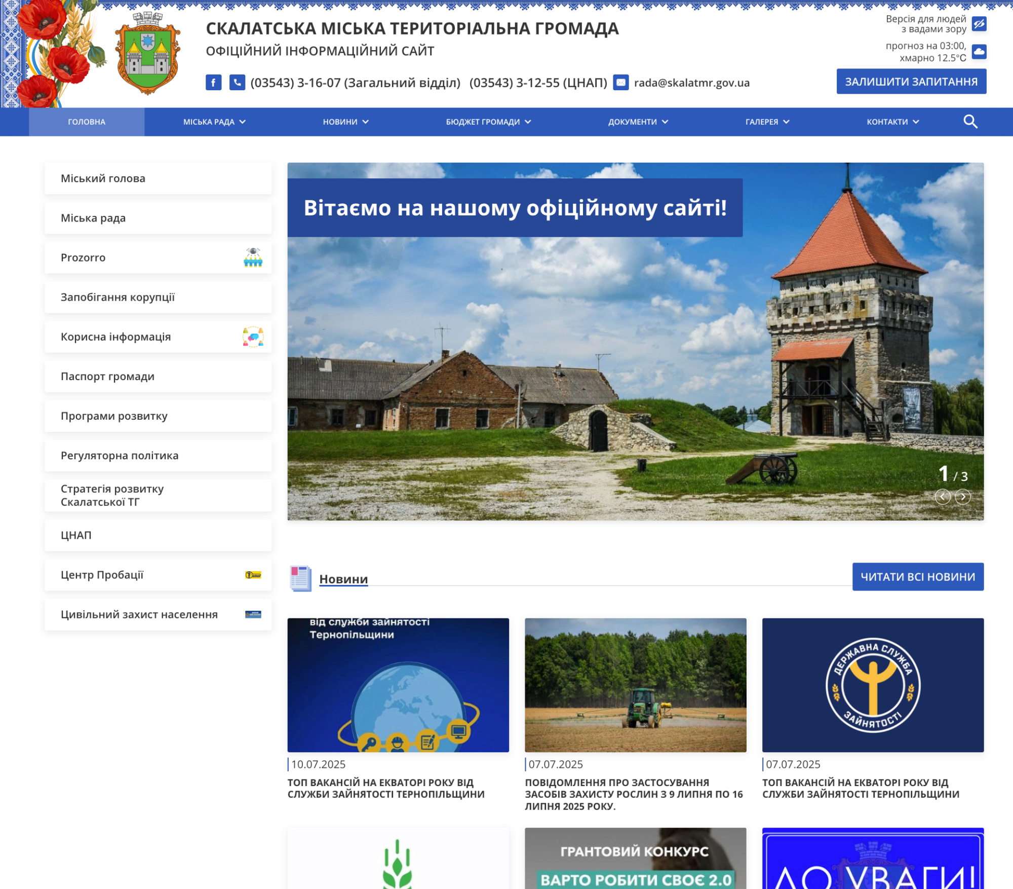Click the blue phone icon
1013x889 pixels.
tap(237, 83)
